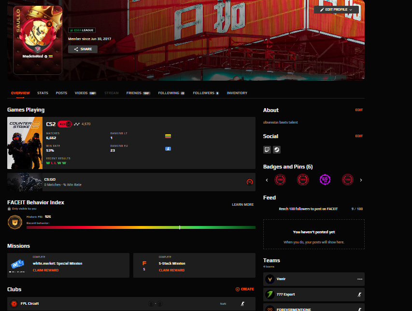Click the plus icon on Clubs Create
Image resolution: width=412 pixels, height=311 pixels.
[238, 289]
